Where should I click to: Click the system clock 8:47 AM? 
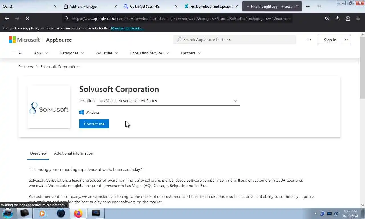click(350, 211)
